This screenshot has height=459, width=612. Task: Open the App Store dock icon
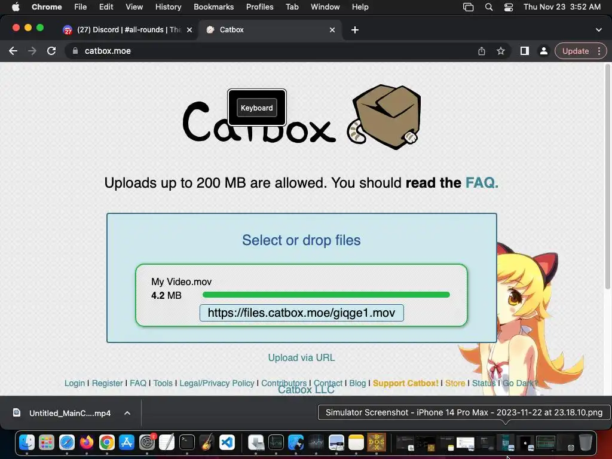pos(127,443)
